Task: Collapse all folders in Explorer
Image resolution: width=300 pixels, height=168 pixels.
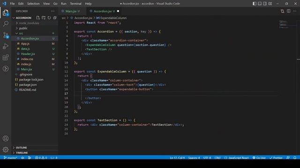Action: (55, 18)
